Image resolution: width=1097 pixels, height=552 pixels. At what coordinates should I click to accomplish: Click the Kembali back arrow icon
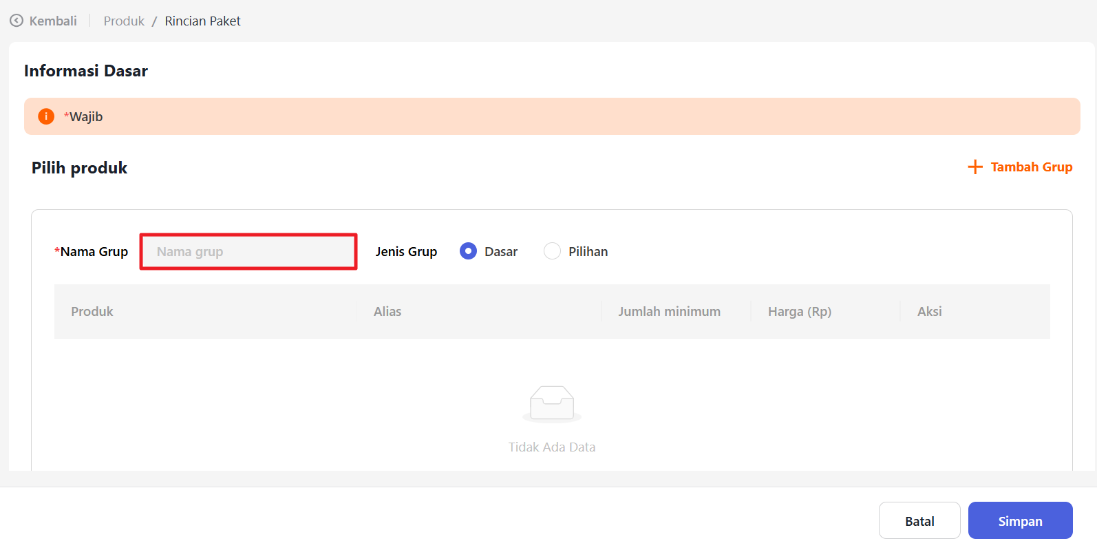click(x=17, y=21)
